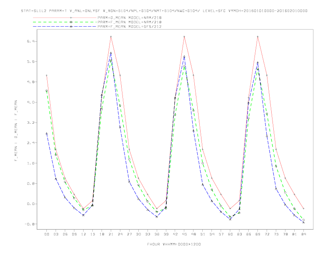
Task: Click the x-axis tick label 18
Action: 102,234
